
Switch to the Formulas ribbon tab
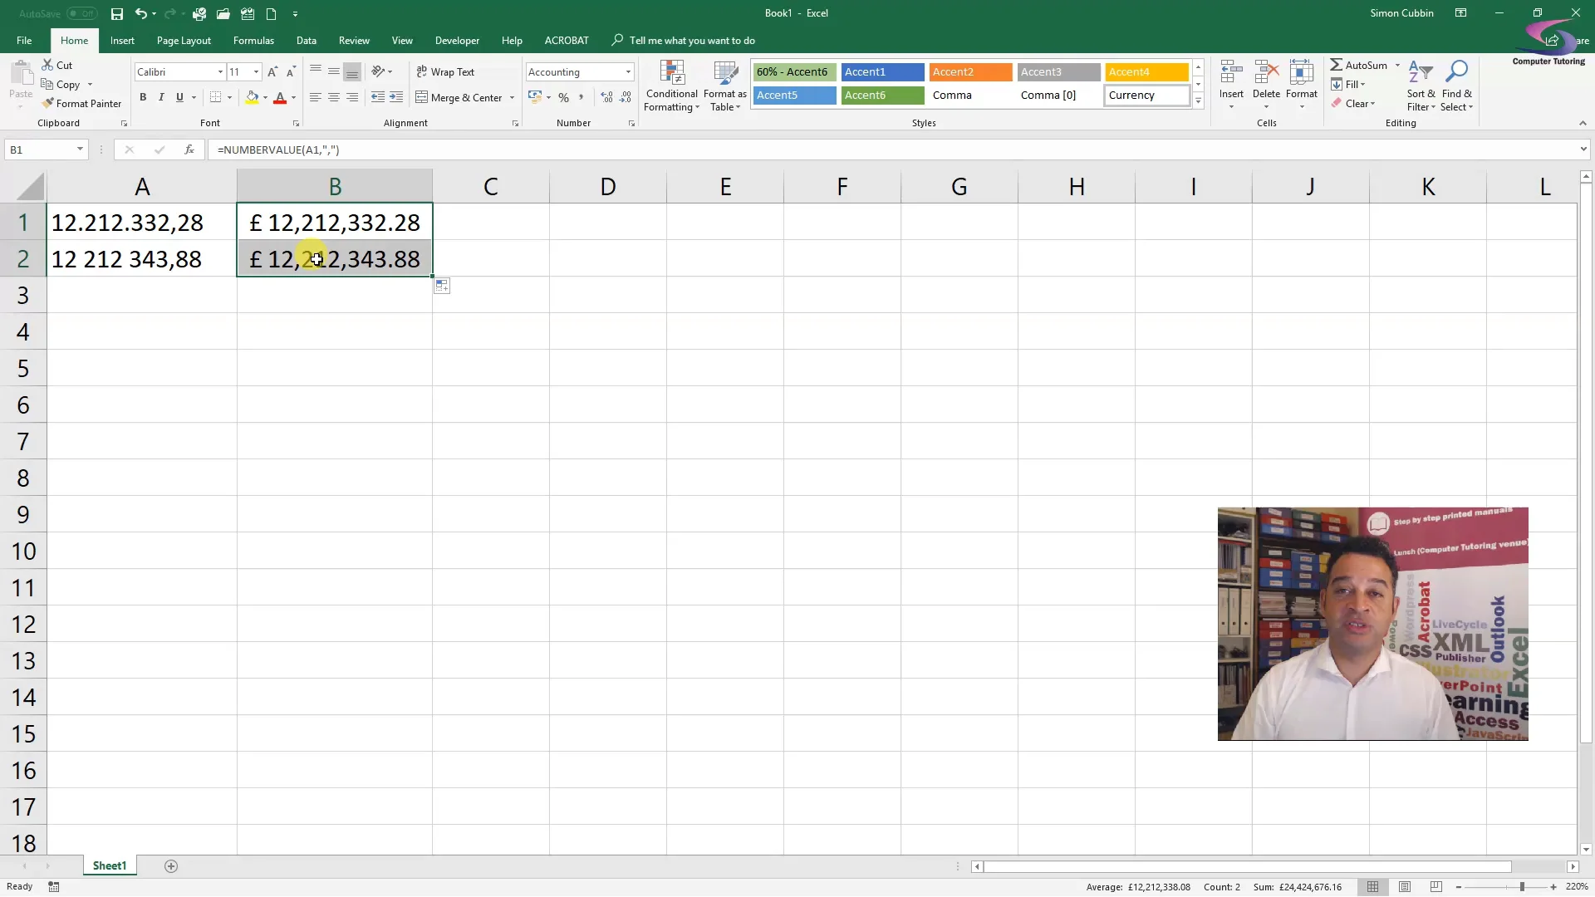[x=253, y=40]
